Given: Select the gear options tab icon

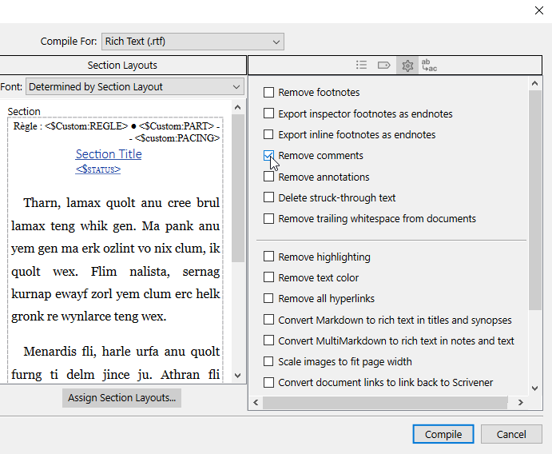Looking at the screenshot, I should [x=407, y=66].
